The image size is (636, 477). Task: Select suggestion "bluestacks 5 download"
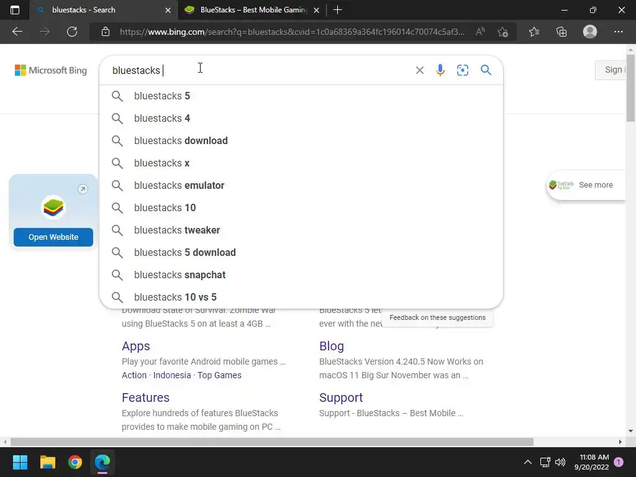(x=301, y=252)
